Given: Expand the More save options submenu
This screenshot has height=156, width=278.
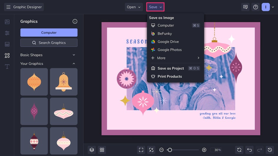Looking at the screenshot, I should tap(175, 58).
